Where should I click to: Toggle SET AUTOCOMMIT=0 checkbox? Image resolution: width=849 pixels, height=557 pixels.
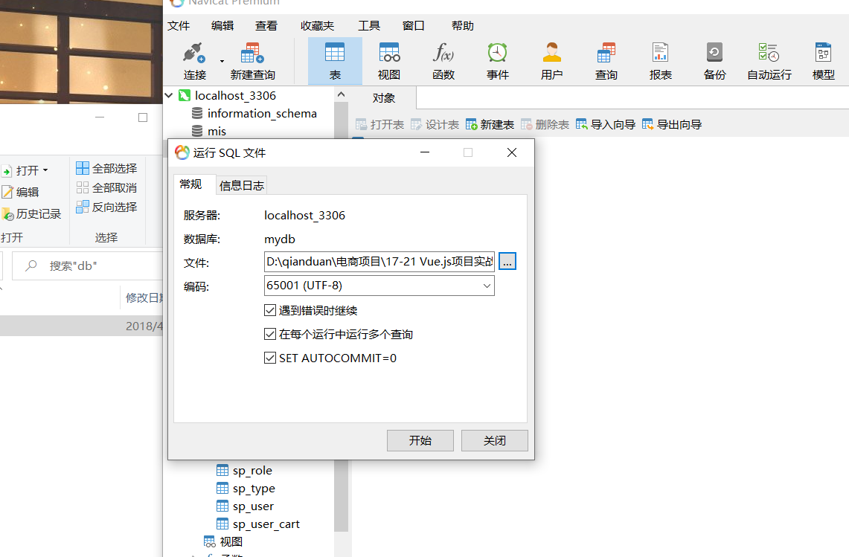(x=269, y=358)
